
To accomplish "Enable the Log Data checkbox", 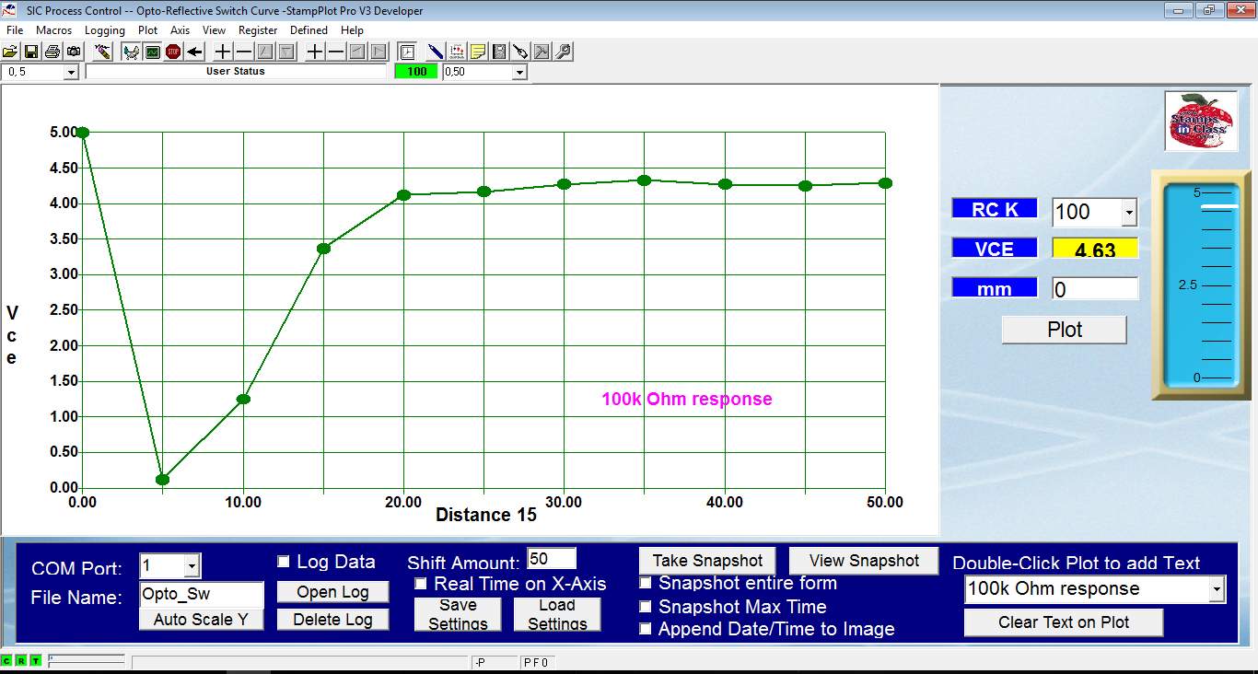I will tap(284, 562).
